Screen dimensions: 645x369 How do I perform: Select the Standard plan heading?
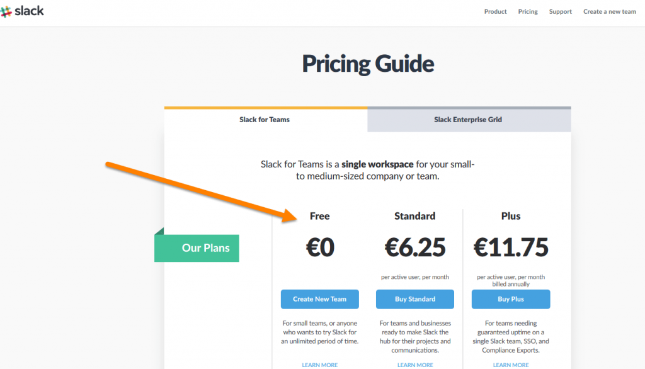[x=414, y=216]
